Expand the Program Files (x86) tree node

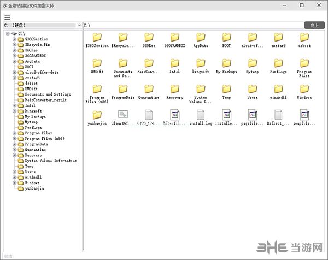point(14,139)
